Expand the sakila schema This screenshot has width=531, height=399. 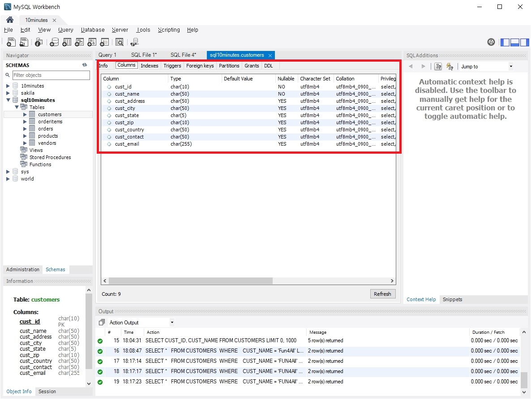(8, 93)
